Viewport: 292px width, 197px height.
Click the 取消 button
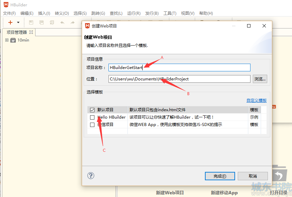click(253, 176)
